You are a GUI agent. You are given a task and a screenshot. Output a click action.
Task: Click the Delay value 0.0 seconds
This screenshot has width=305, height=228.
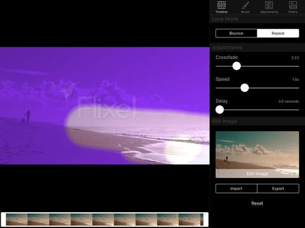point(288,101)
